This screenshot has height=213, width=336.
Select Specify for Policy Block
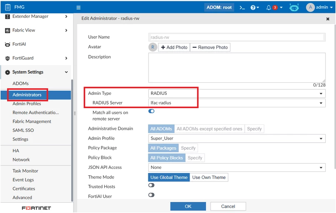coord(195,158)
